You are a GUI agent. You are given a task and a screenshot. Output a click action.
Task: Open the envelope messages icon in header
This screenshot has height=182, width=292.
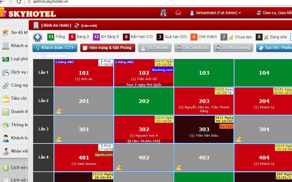(x=178, y=13)
